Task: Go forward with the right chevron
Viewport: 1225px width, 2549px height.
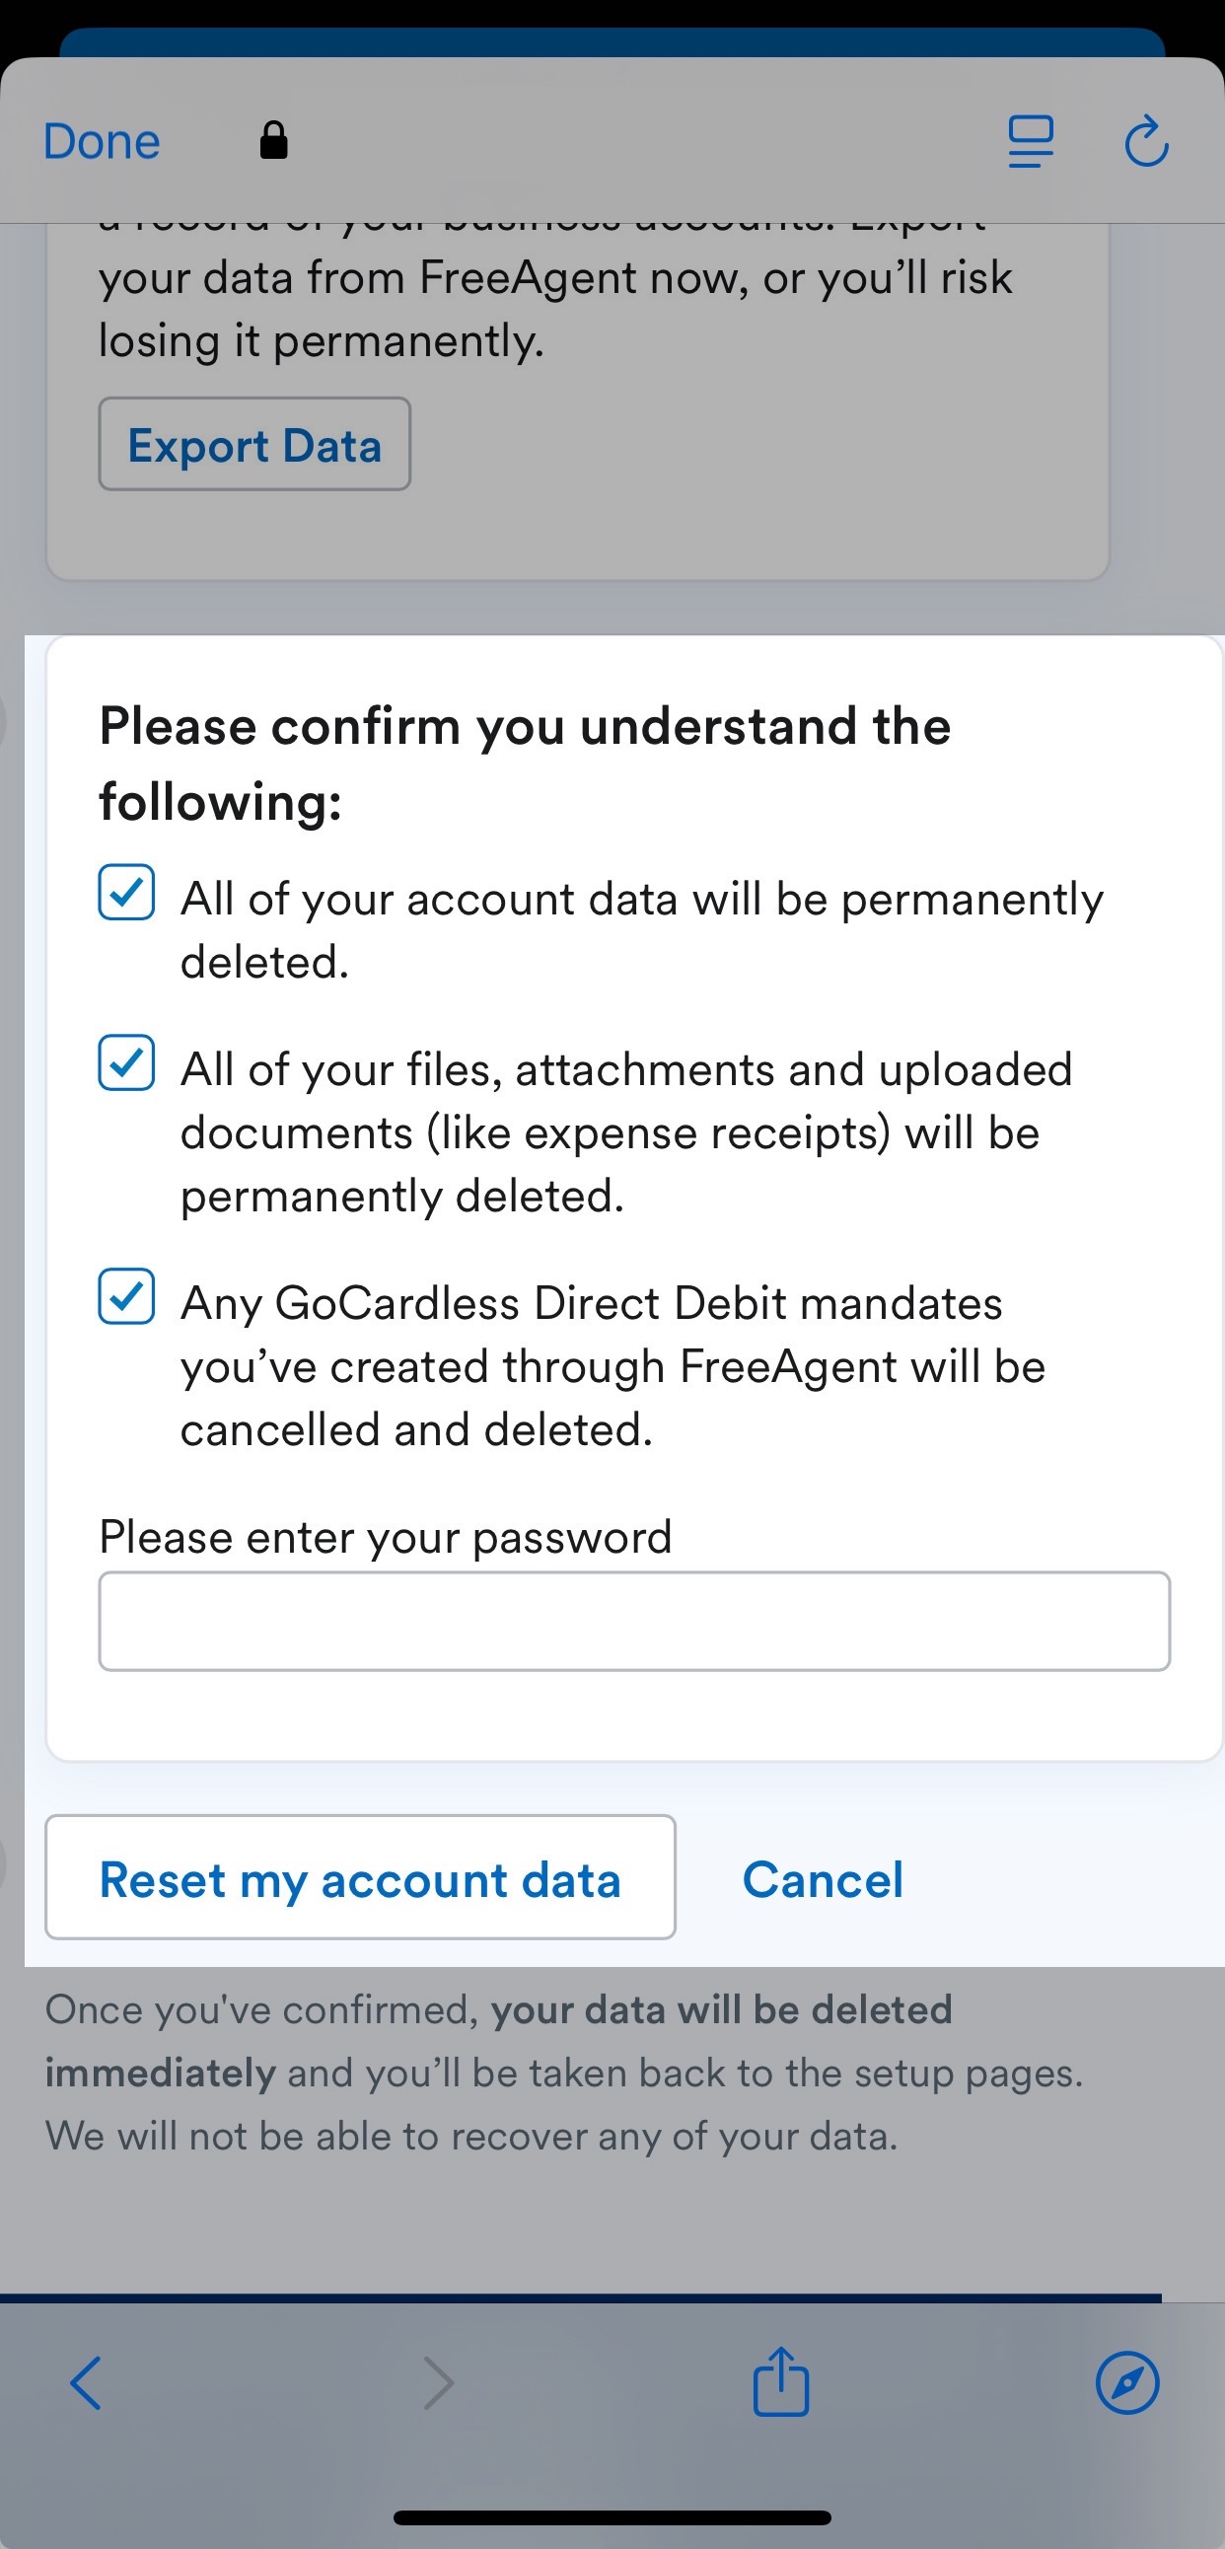Action: point(438,2382)
